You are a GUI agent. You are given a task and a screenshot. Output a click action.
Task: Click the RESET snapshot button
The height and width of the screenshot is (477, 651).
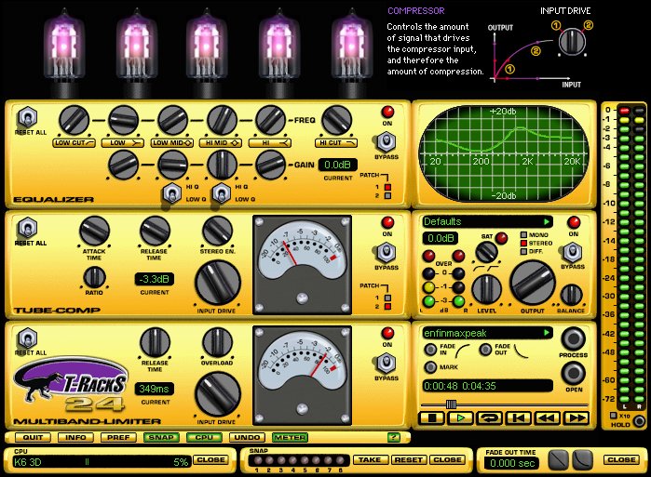(409, 459)
